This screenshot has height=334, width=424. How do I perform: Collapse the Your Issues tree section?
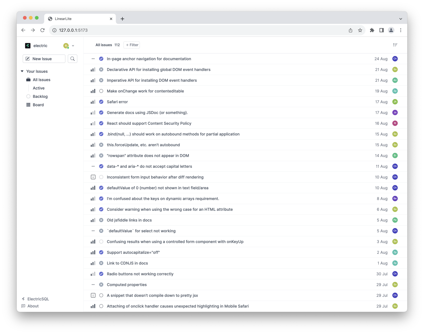tap(22, 71)
